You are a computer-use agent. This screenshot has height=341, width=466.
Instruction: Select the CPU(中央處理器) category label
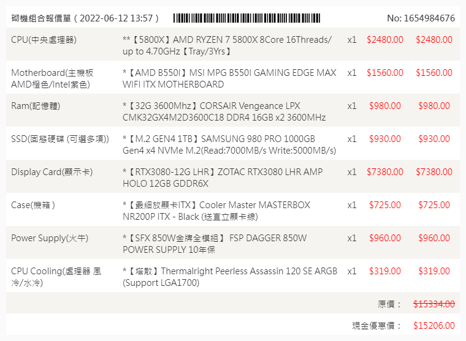click(x=44, y=40)
